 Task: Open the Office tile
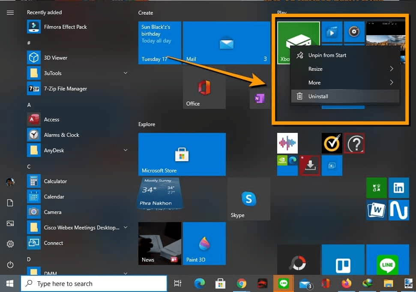pos(204,88)
